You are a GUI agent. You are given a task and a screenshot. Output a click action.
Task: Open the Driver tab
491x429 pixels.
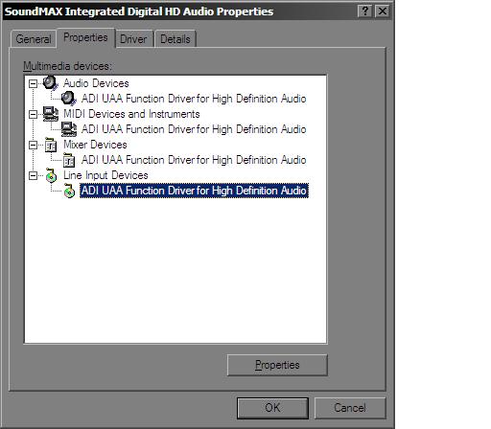133,39
